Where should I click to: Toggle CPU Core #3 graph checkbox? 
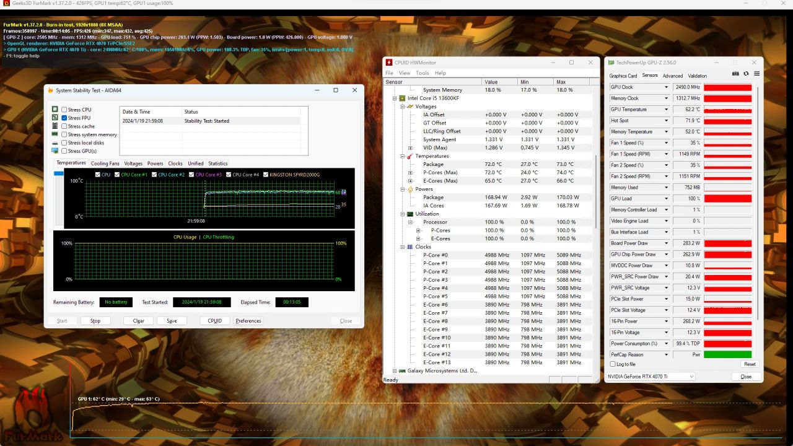tap(191, 175)
